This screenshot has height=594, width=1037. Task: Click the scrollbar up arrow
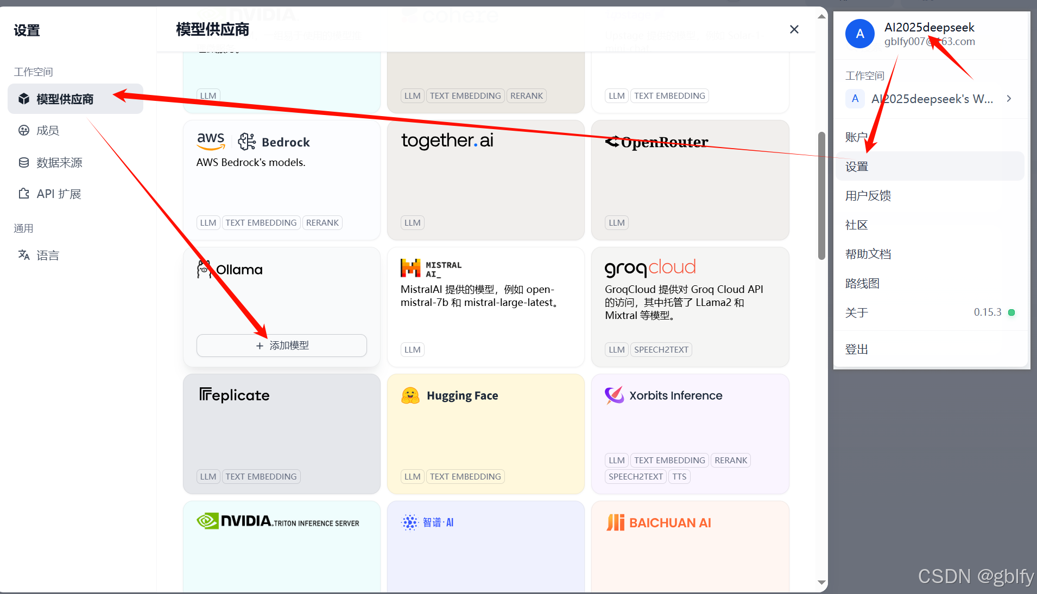pyautogui.click(x=821, y=16)
